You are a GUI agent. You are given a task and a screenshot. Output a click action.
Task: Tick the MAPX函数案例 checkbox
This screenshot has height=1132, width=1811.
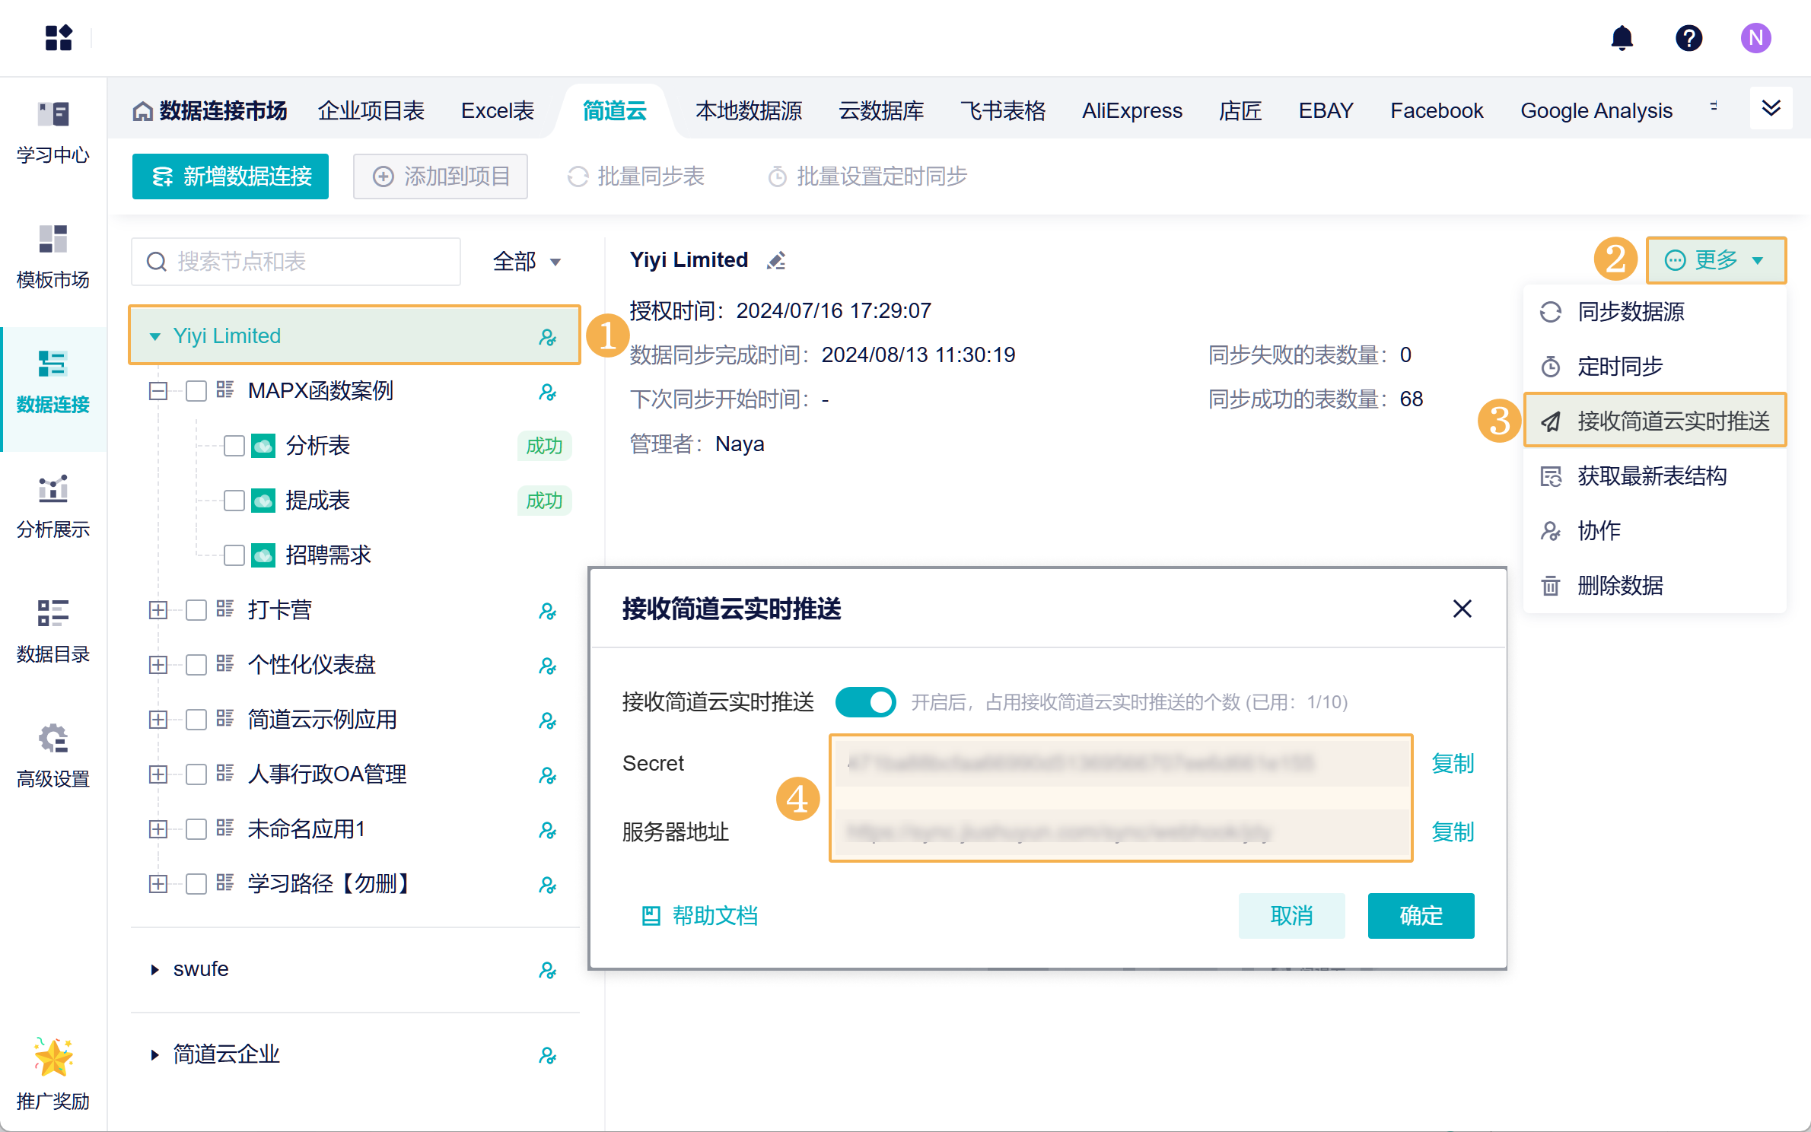pyautogui.click(x=196, y=391)
